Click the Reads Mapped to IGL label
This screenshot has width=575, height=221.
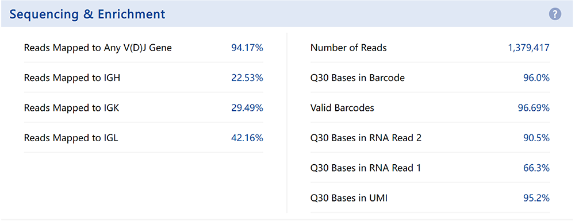[x=71, y=138]
